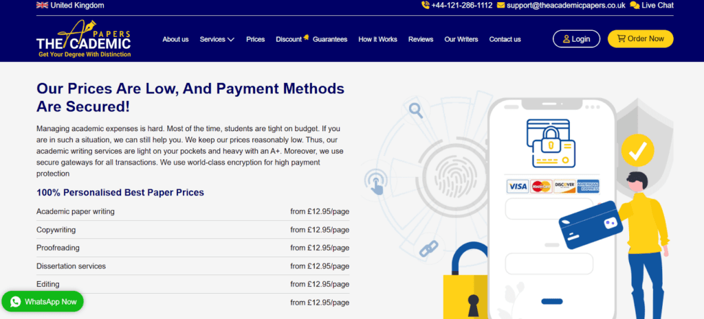Click the magnifying glass illustration icon
This screenshot has height=319, width=704.
pos(416,110)
